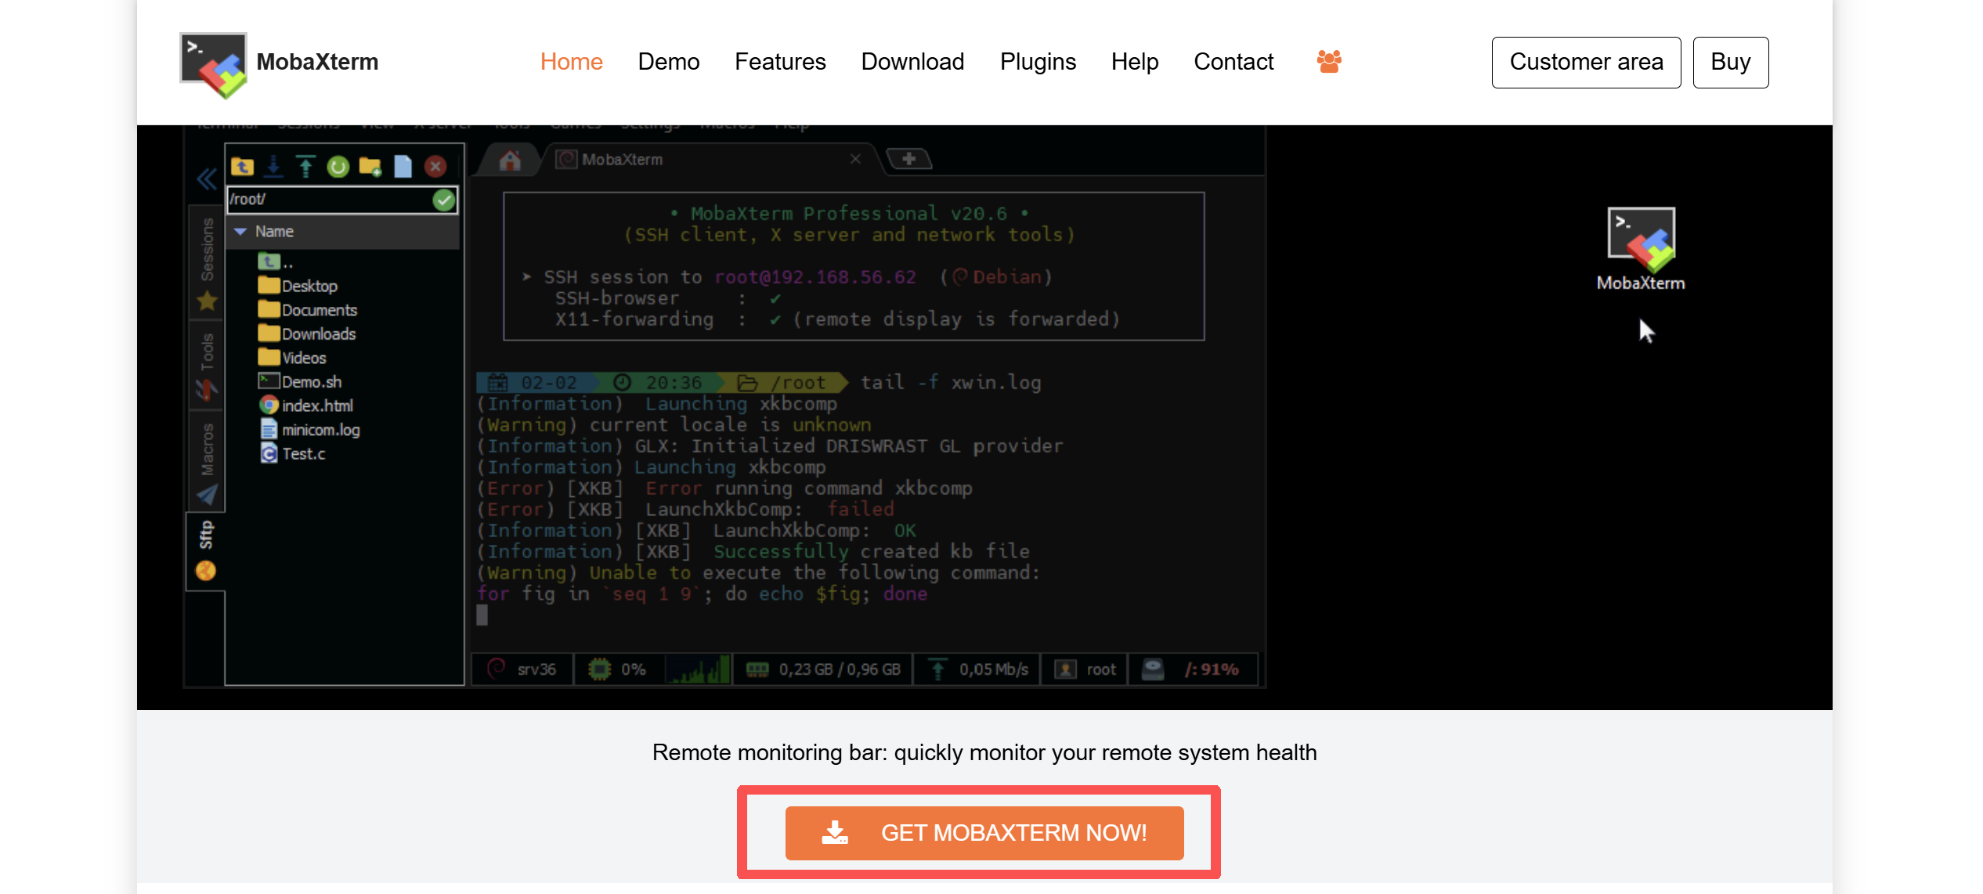This screenshot has height=894, width=1983.
Task: Click the Customer area button
Action: 1586,62
